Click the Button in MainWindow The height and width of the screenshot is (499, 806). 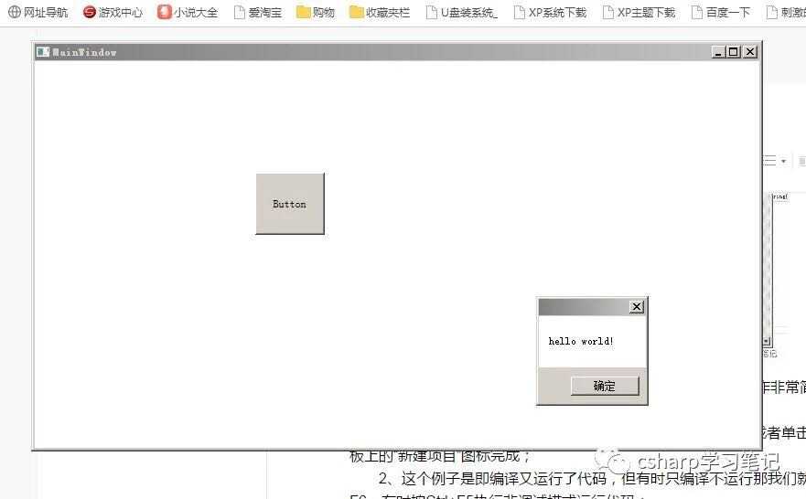pyautogui.click(x=290, y=204)
